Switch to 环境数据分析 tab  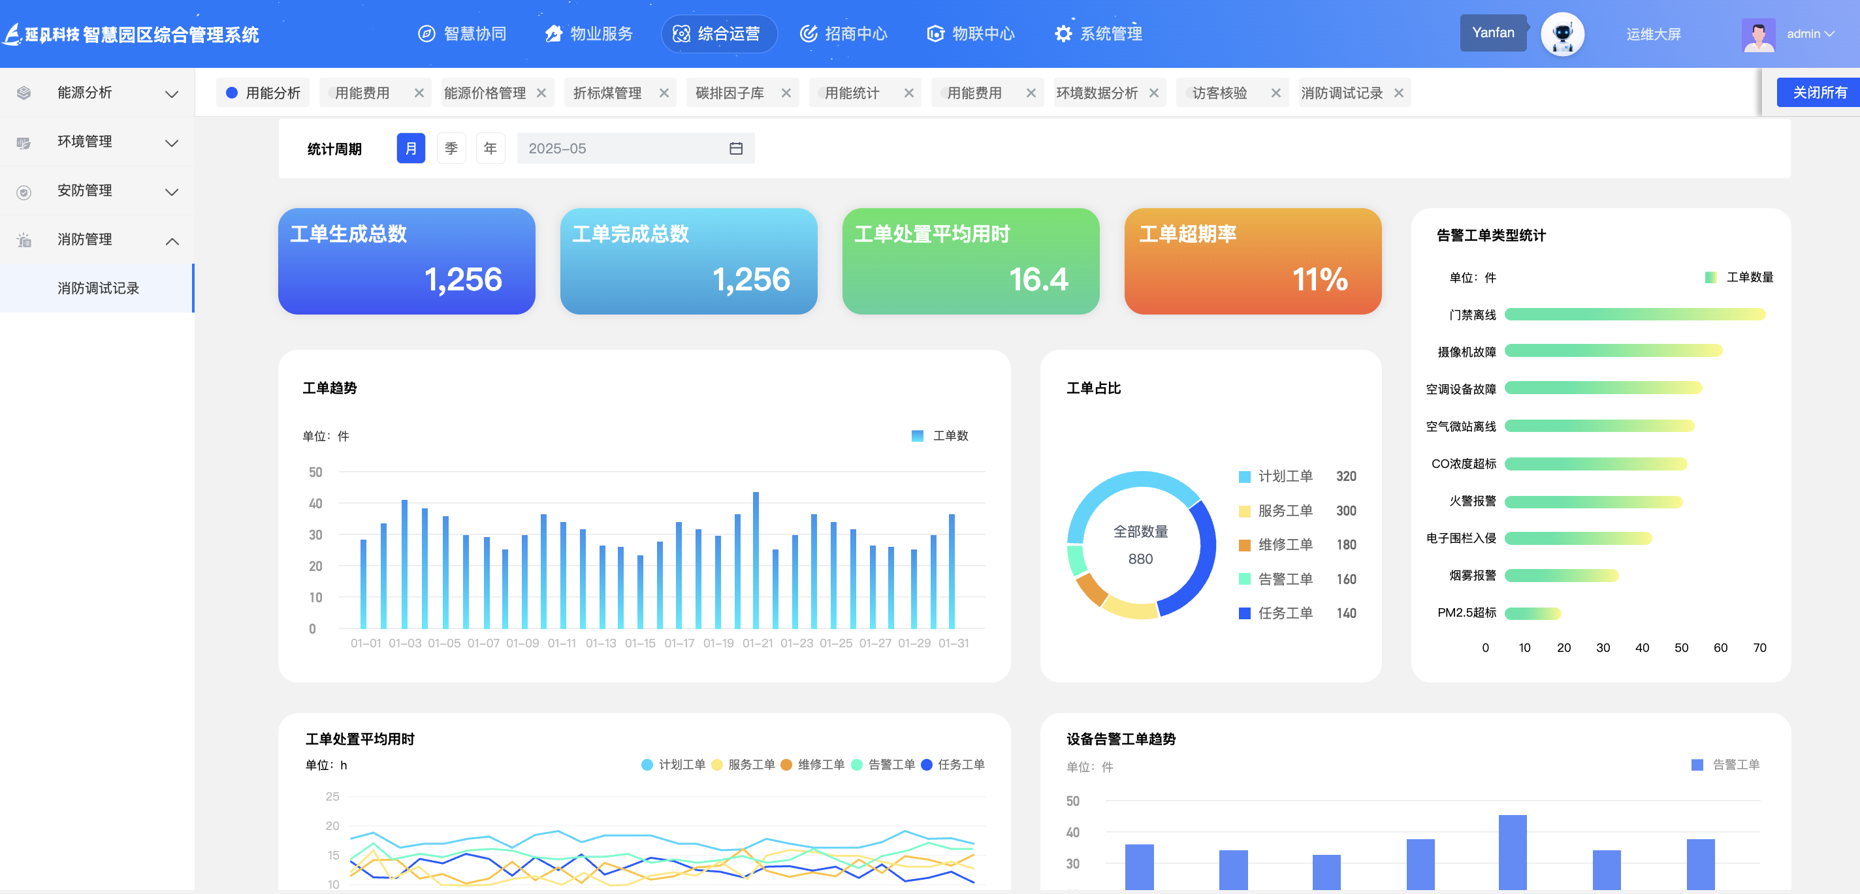1096,93
